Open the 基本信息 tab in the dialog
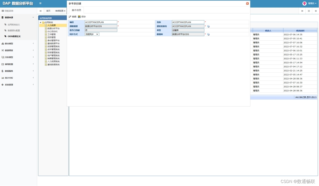Image resolution: width=319 pixels, height=186 pixels. click(76, 10)
